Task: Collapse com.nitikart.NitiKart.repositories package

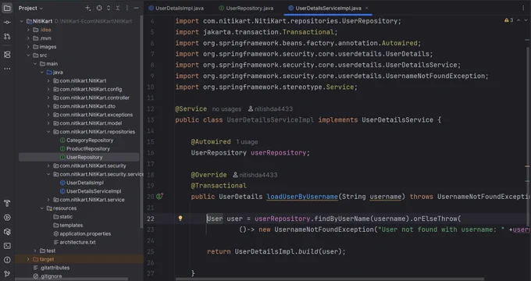Action: tap(48, 132)
